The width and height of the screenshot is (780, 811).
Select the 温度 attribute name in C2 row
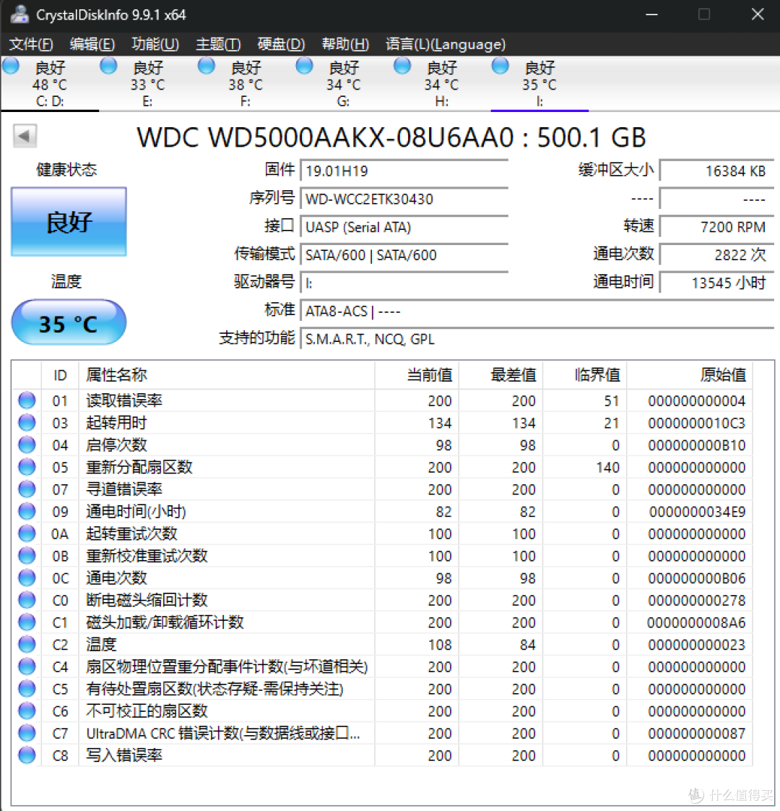[x=101, y=645]
